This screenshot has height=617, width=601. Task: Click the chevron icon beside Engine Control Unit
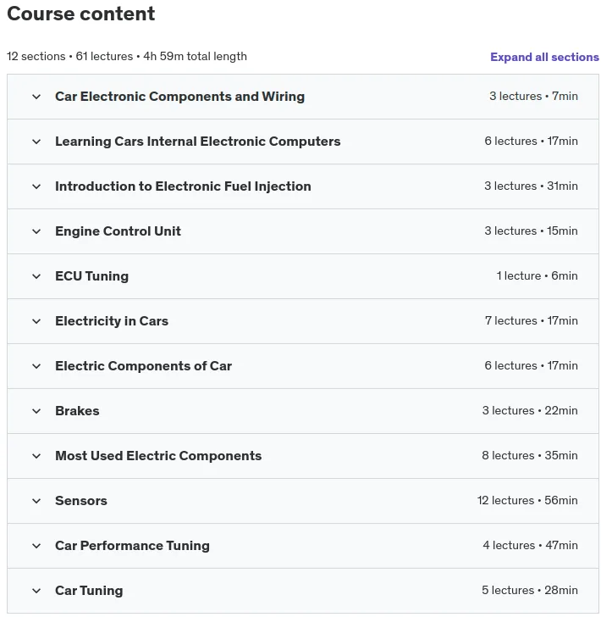click(36, 231)
